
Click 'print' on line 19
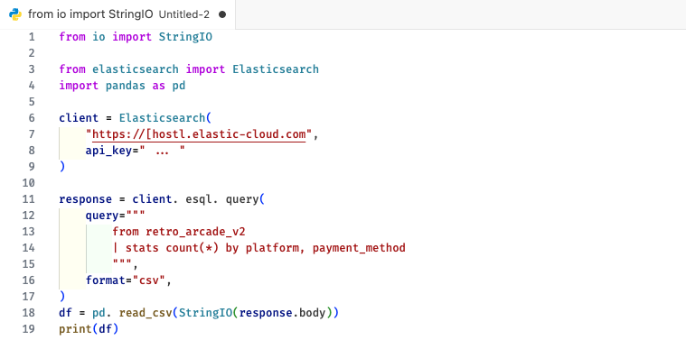coord(76,328)
